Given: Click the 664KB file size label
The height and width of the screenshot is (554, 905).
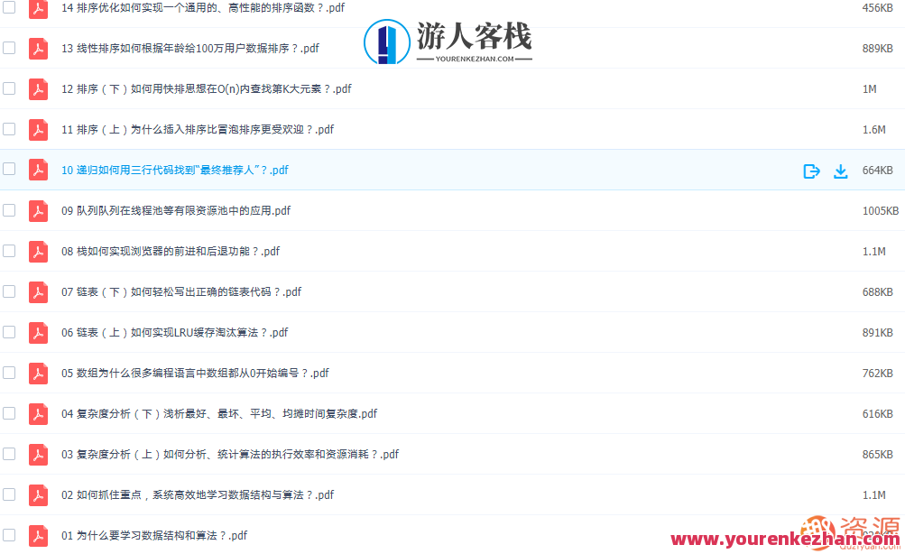Looking at the screenshot, I should click(876, 171).
